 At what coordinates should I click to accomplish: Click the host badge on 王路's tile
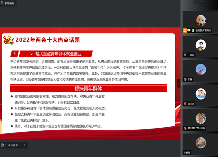pos(185,30)
